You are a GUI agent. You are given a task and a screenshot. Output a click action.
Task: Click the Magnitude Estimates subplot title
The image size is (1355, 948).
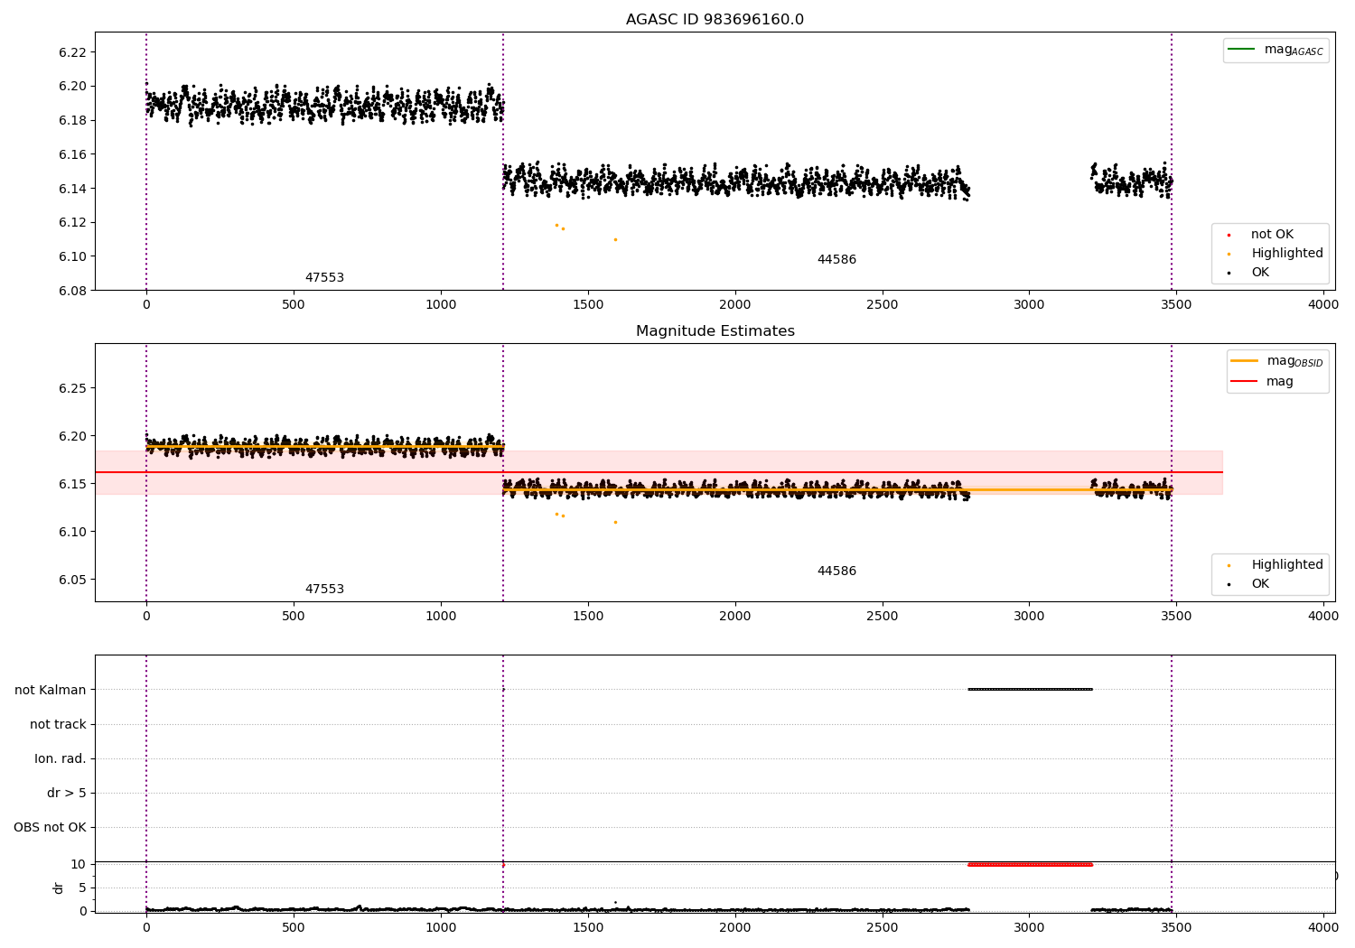(715, 331)
